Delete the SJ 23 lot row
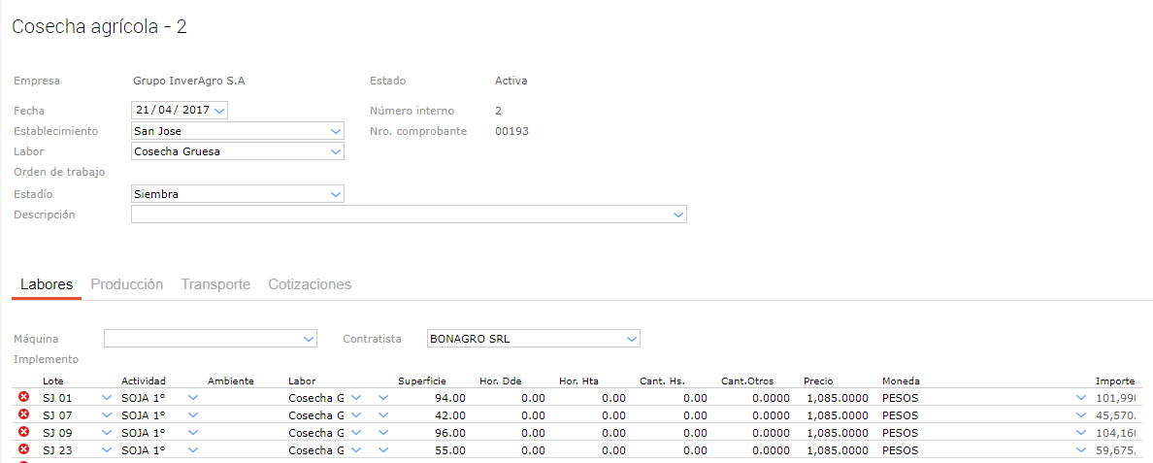 24,450
